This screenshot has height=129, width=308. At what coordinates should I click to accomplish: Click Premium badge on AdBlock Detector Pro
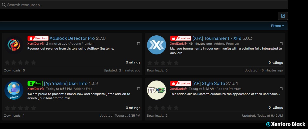[38, 38]
